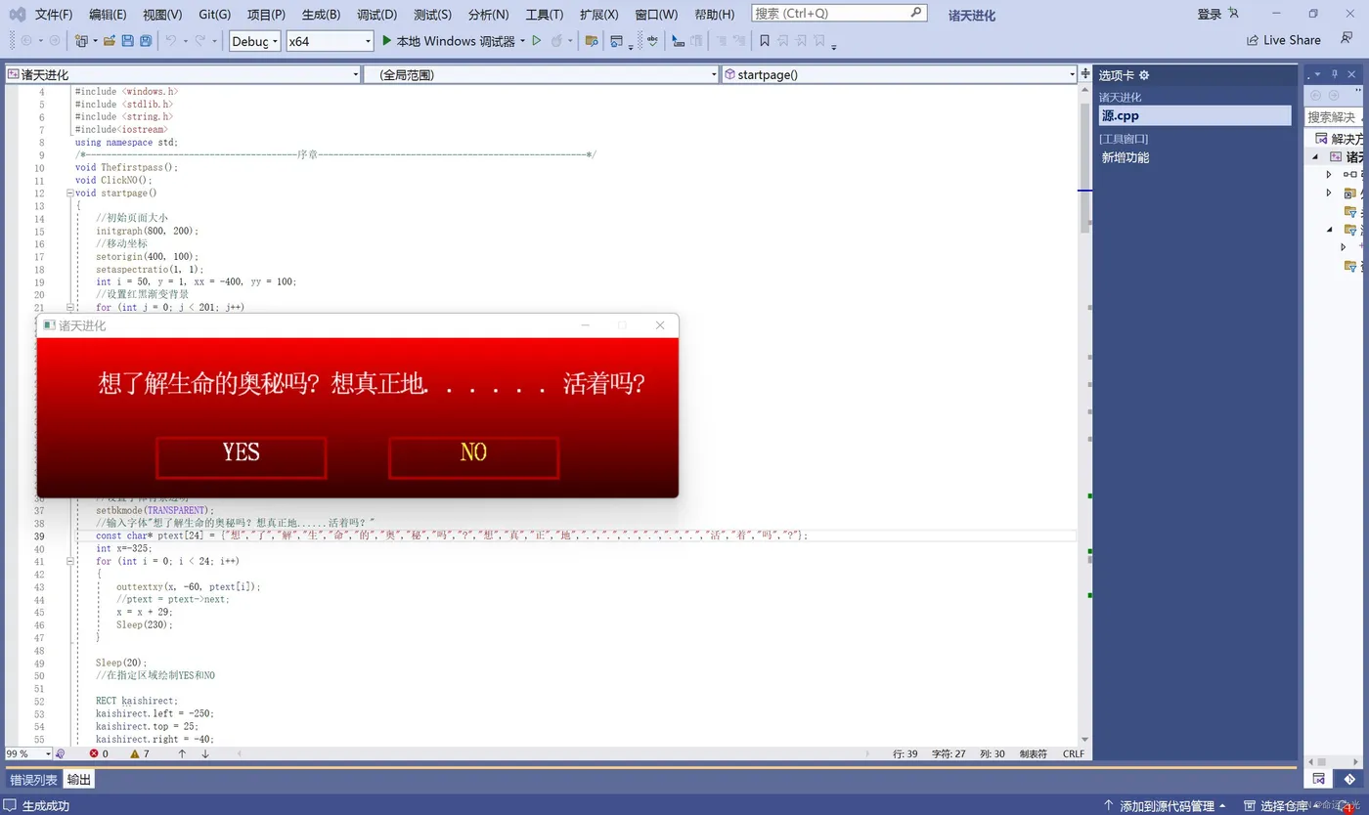Image resolution: width=1369 pixels, height=815 pixels.
Task: Click the options gear icon in tabs panel
Action: click(x=1144, y=75)
